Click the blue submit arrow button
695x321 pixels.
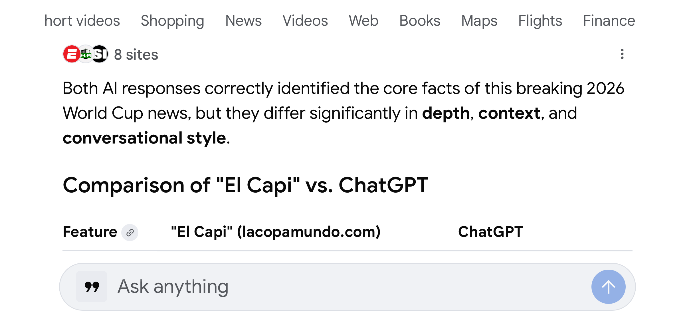[608, 286]
